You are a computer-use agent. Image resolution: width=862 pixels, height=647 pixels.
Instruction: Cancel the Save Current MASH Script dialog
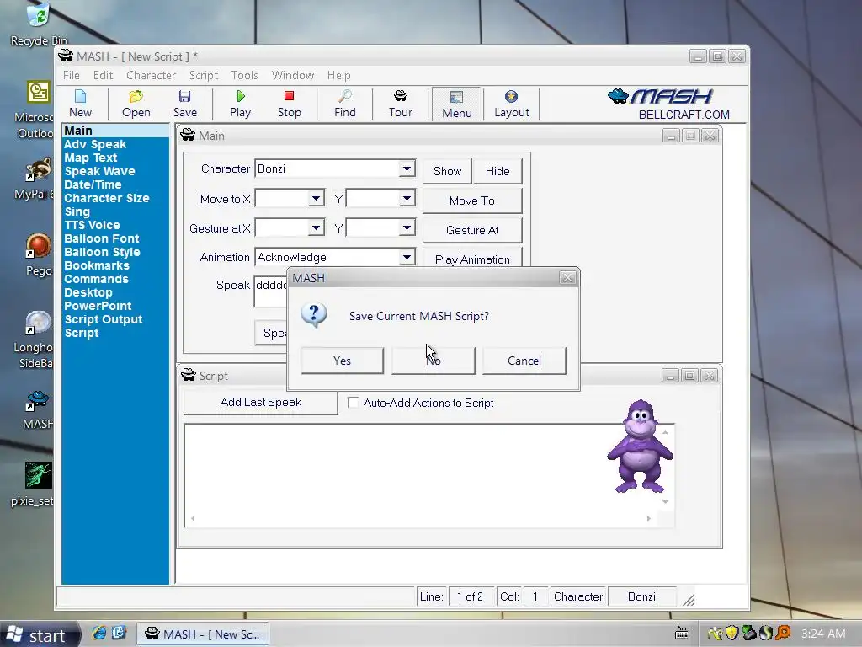[x=524, y=361]
